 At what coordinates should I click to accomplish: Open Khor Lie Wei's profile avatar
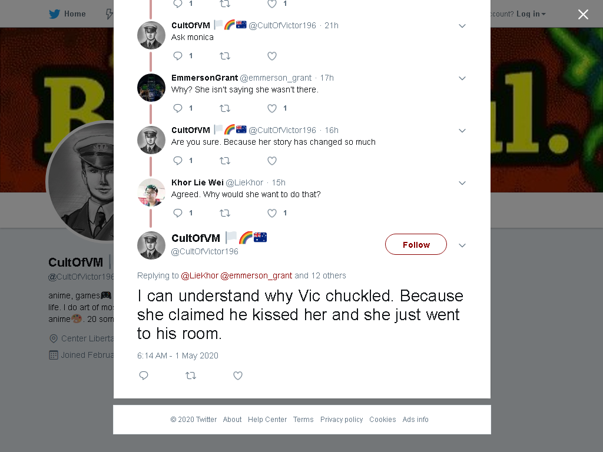(151, 192)
